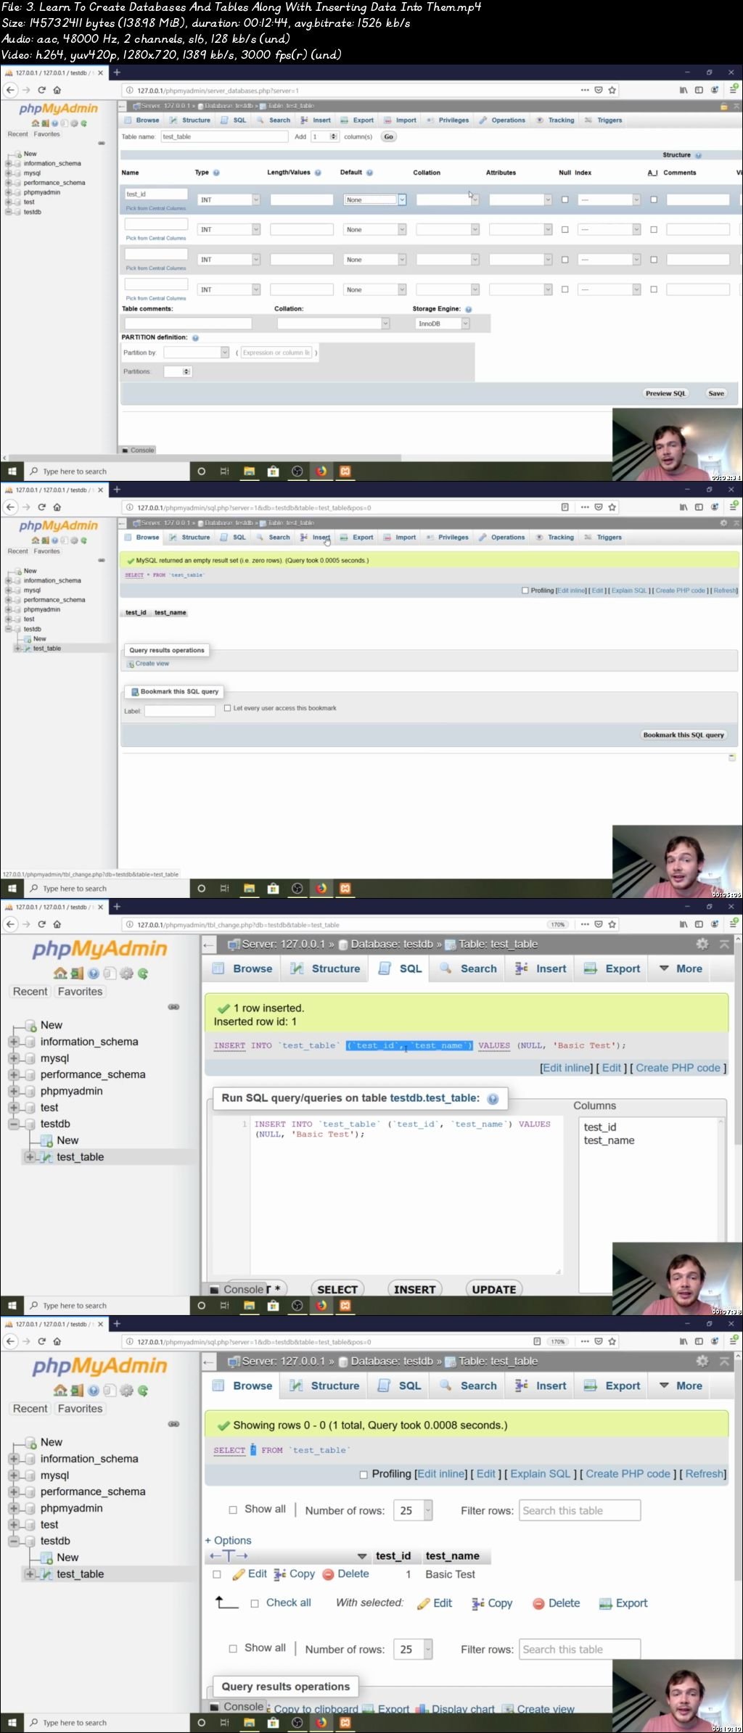Click the Go button beside 'column(s)'
The height and width of the screenshot is (1733, 743).
[x=389, y=136]
